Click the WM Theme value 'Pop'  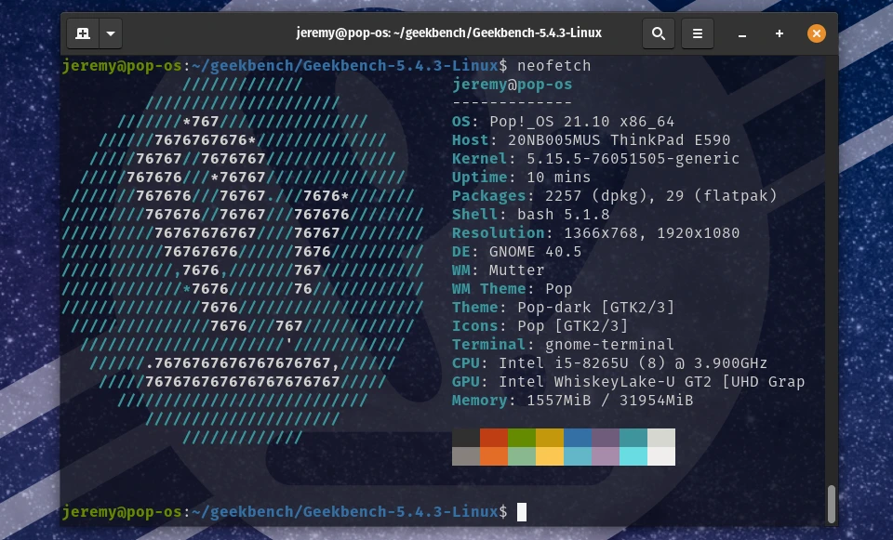point(559,289)
